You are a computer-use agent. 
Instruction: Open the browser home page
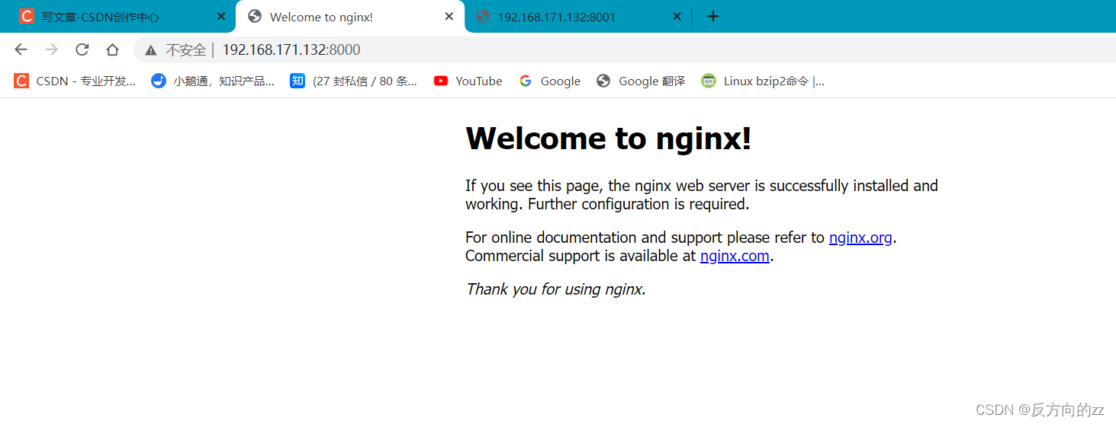pos(112,49)
